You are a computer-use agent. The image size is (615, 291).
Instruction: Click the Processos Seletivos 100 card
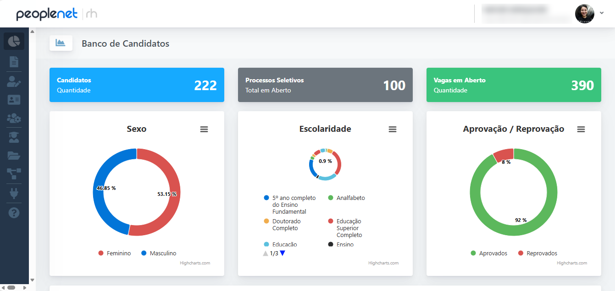pyautogui.click(x=325, y=85)
